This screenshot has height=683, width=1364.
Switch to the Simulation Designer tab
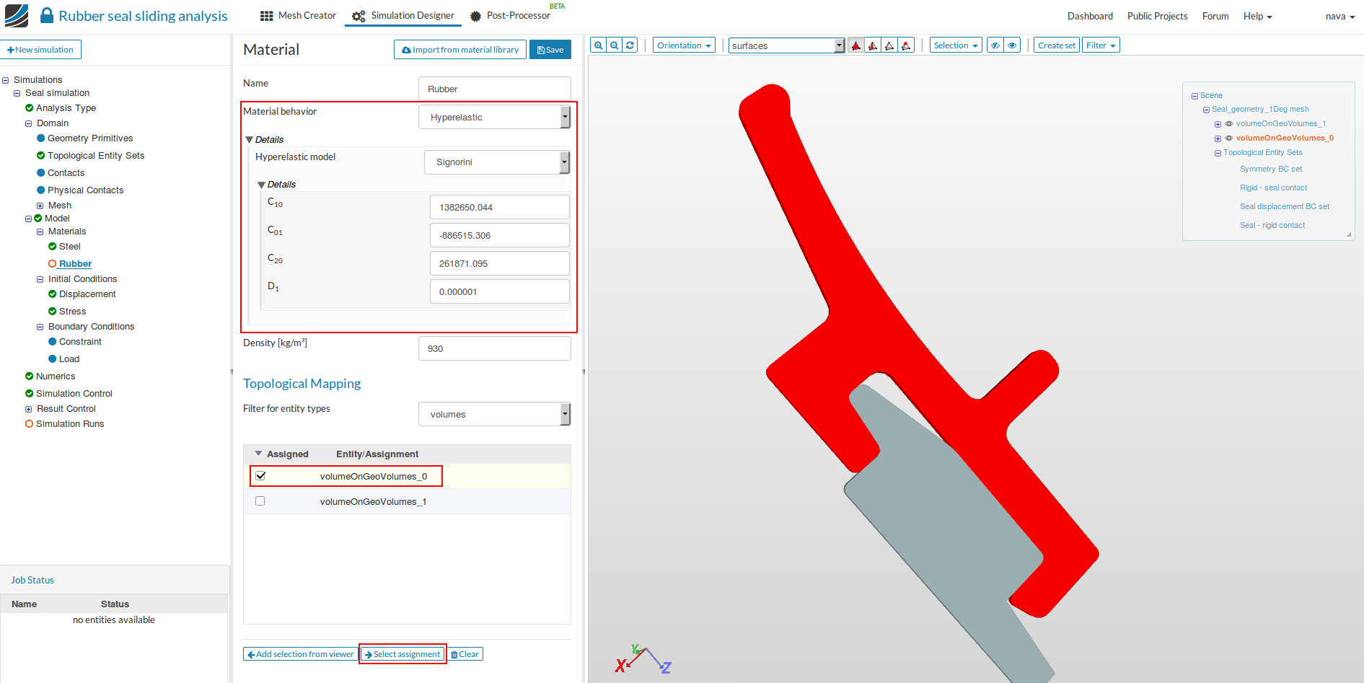tap(403, 16)
